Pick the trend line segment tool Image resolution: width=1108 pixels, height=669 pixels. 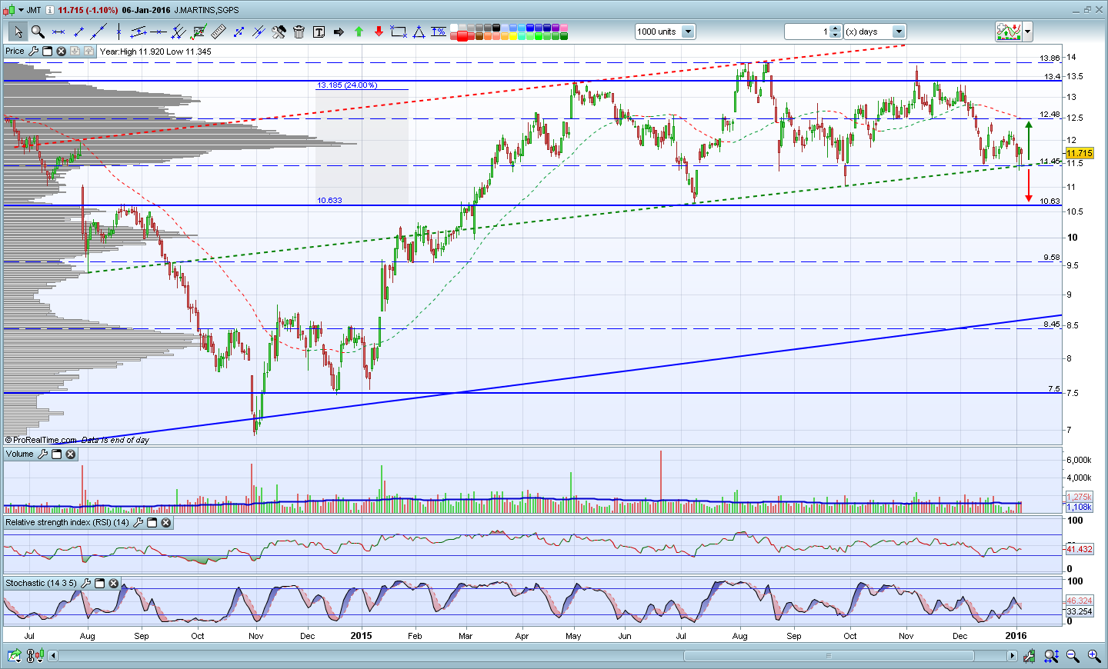[x=78, y=32]
